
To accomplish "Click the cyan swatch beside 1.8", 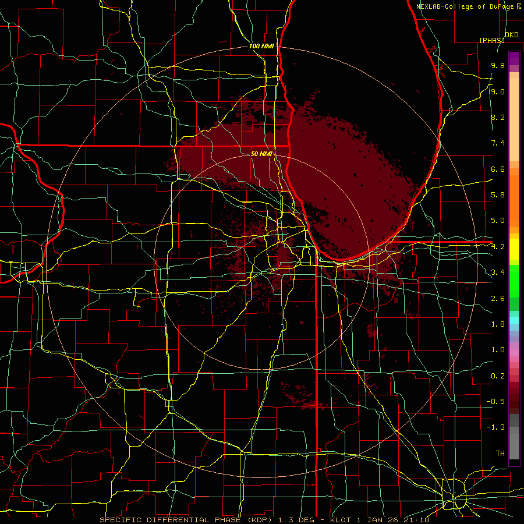I will pyautogui.click(x=514, y=320).
